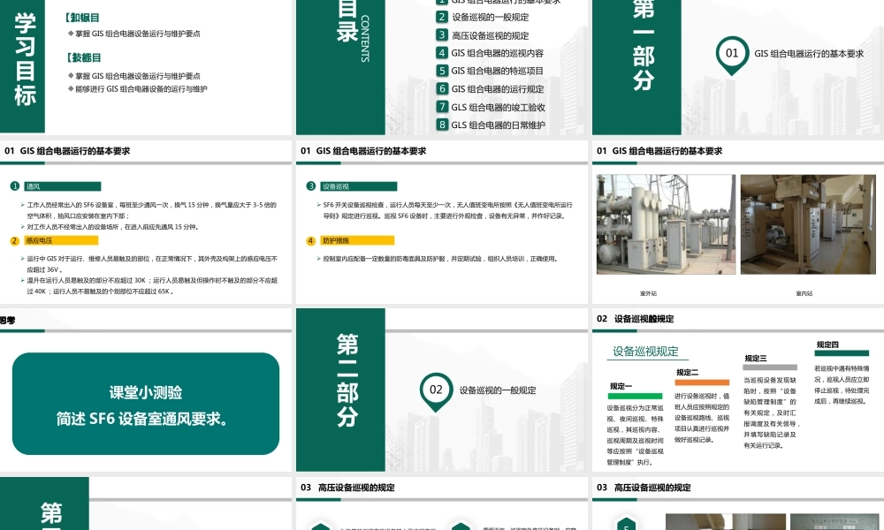Viewport: 884px width, 530px height.
Task: Click the 规定三 heading
Action: 756,359
